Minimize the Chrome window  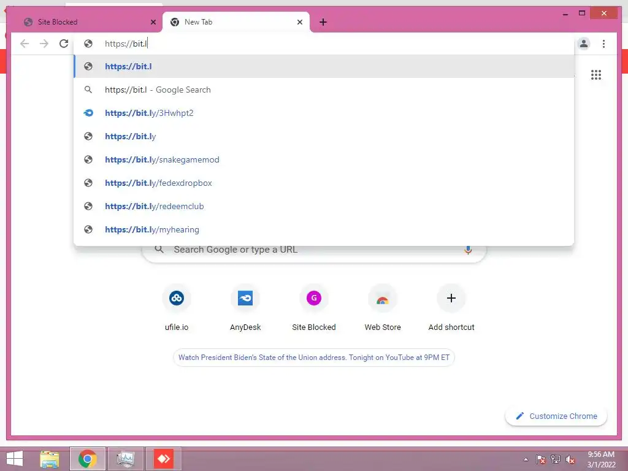pyautogui.click(x=565, y=13)
